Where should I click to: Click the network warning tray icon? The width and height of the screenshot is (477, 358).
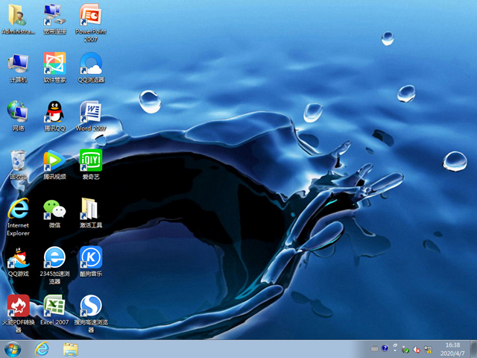pos(428,349)
